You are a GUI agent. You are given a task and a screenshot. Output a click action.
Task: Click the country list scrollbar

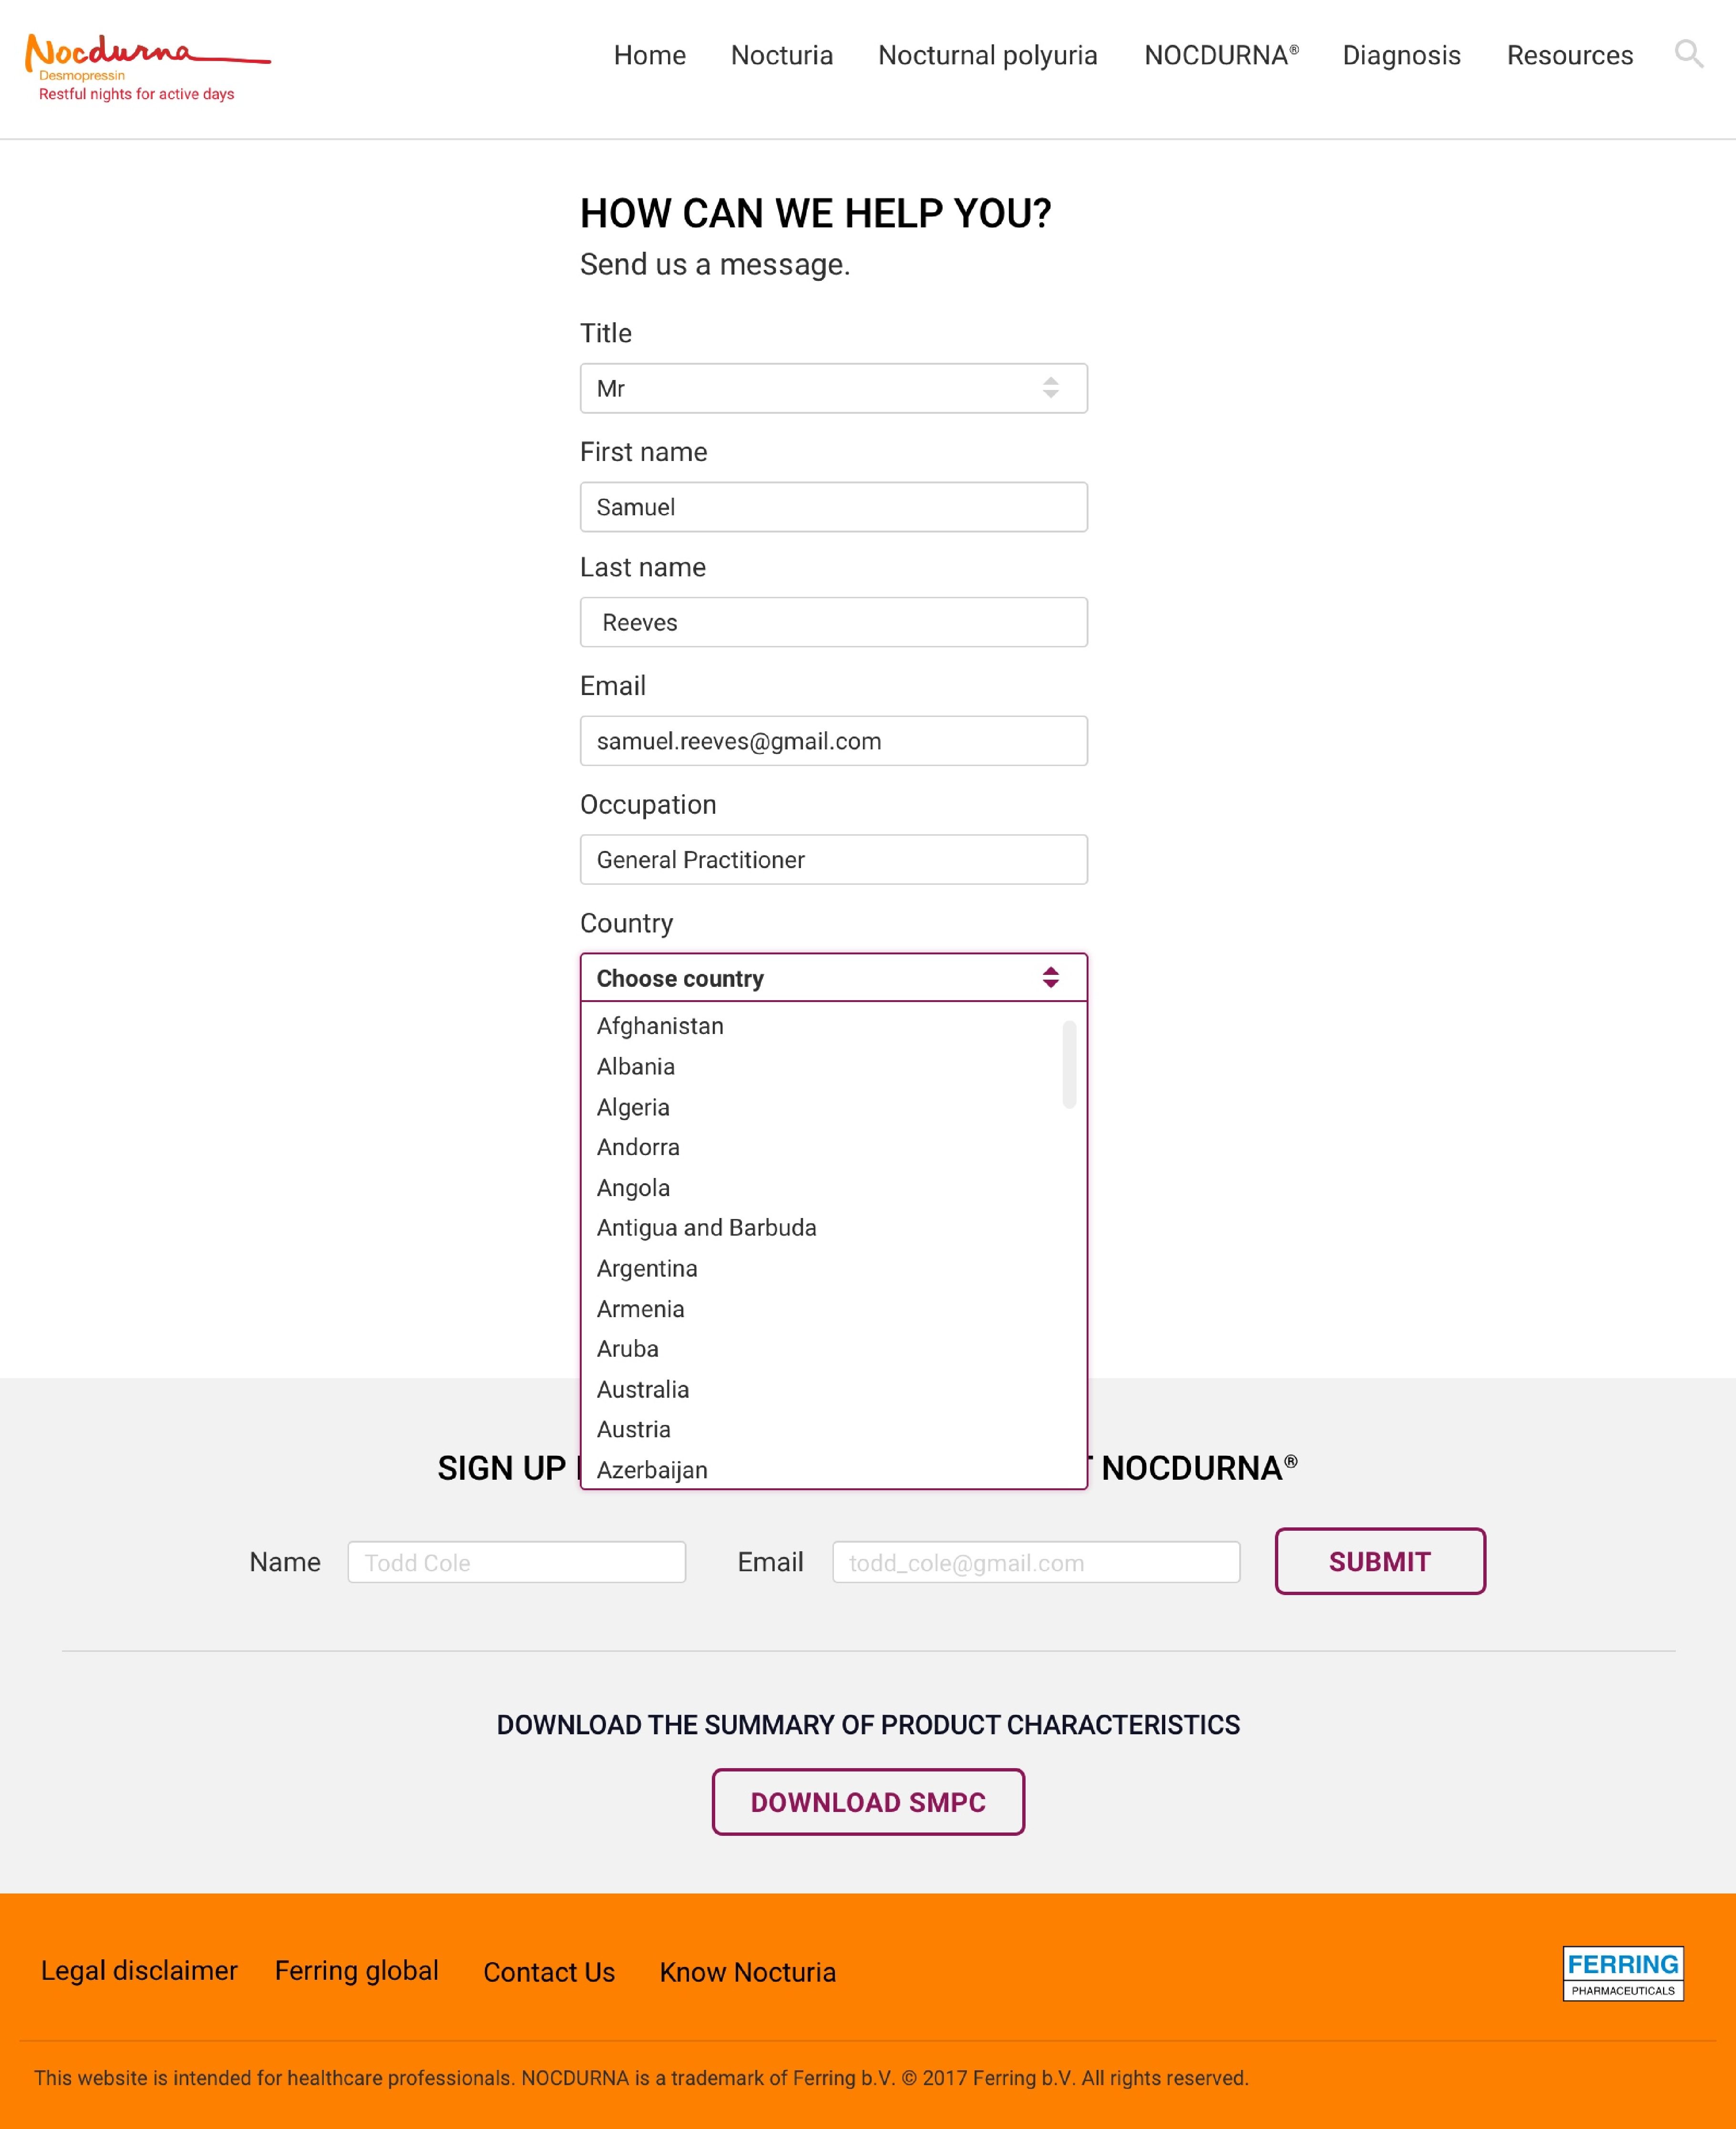coord(1069,1064)
